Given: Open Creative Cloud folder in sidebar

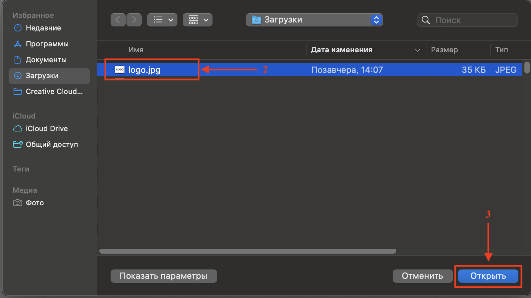Looking at the screenshot, I should tap(49, 92).
